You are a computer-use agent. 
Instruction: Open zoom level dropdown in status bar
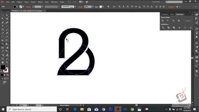[x=28, y=105]
